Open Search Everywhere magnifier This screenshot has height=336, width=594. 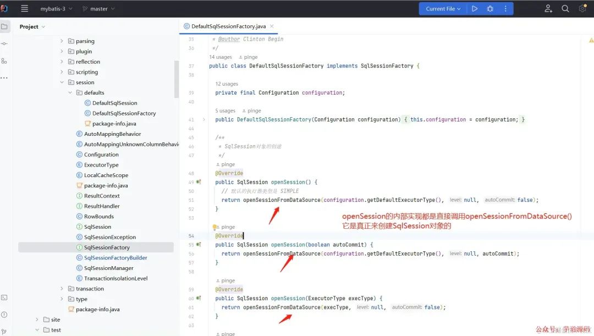point(565,9)
